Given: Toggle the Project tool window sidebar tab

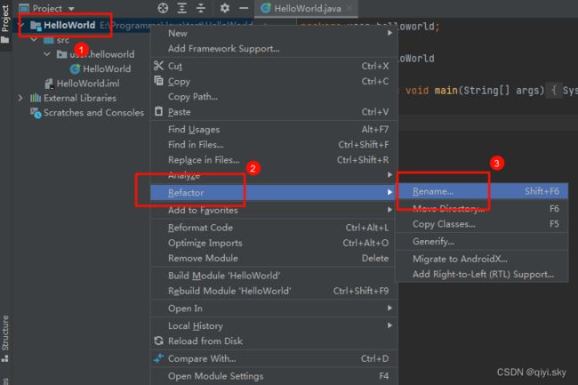Looking at the screenshot, I should (5, 24).
